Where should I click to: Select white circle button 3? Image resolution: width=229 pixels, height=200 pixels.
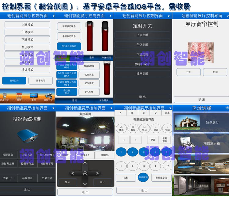[144, 166]
